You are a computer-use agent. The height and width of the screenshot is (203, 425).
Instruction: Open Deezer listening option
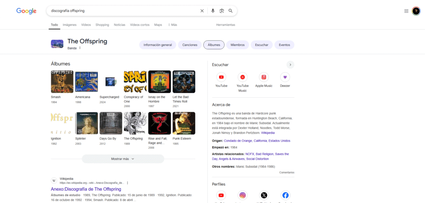pyautogui.click(x=285, y=77)
